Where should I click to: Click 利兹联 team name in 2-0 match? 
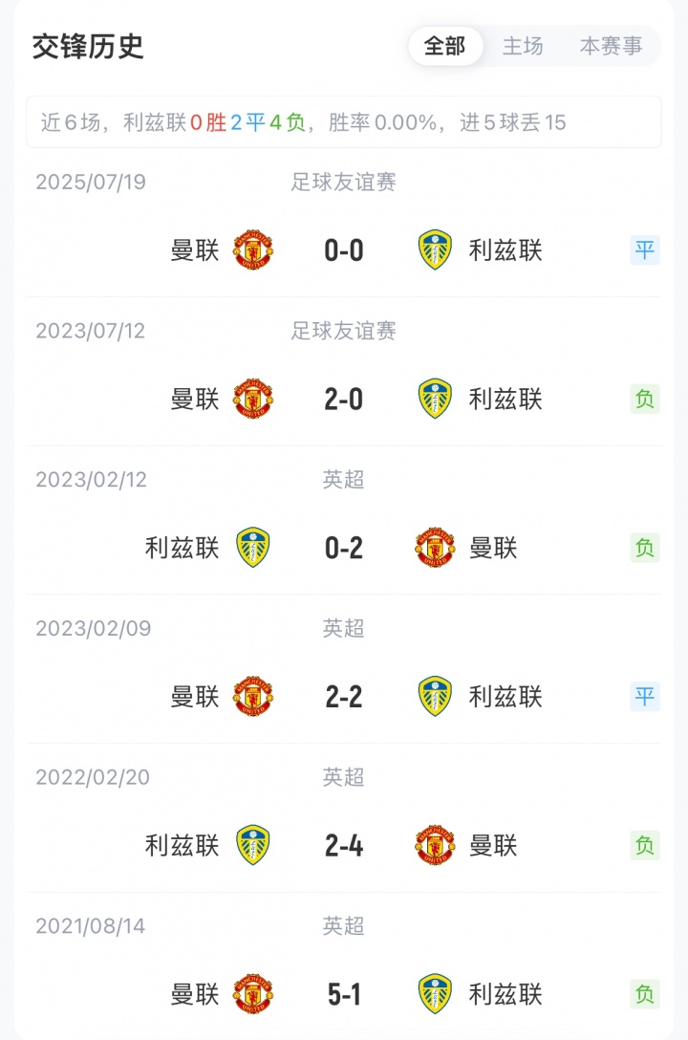505,400
